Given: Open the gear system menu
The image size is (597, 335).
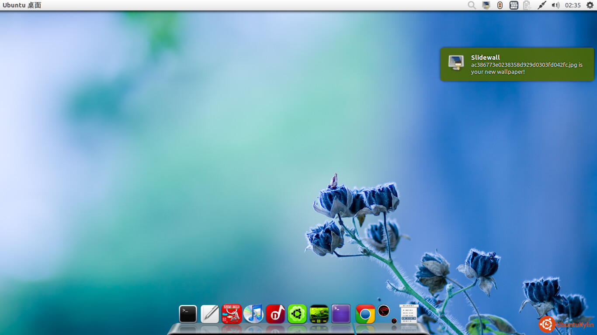Looking at the screenshot, I should click(590, 5).
